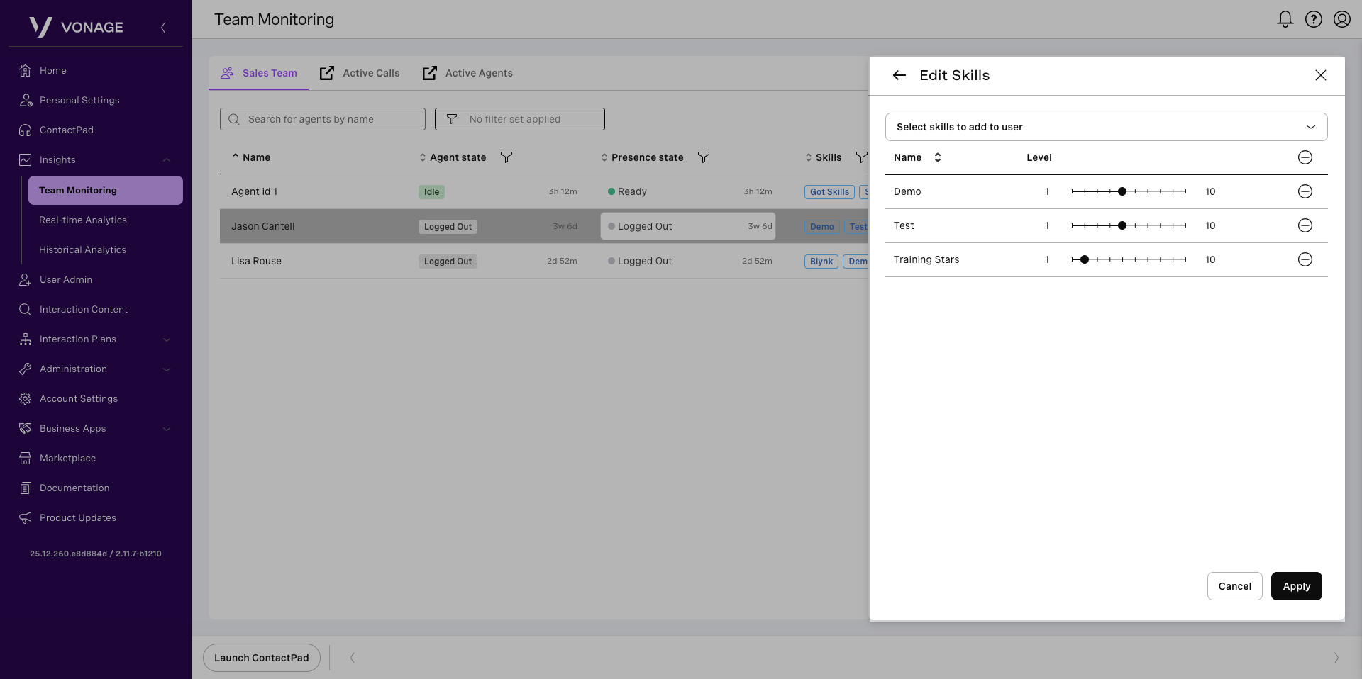The image size is (1362, 679).
Task: Switch to the Active Calls tab
Action: (x=360, y=73)
